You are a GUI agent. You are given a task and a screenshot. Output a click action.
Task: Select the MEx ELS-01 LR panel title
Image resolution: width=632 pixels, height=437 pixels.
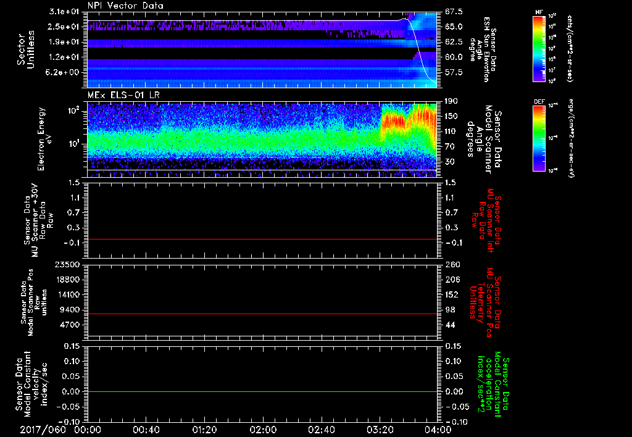122,93
